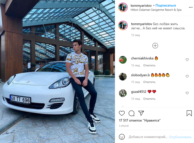Image resolution: width=194 pixels, height=143 pixels.
Task: Click the Подписаться follow link
Action: [x=165, y=5]
